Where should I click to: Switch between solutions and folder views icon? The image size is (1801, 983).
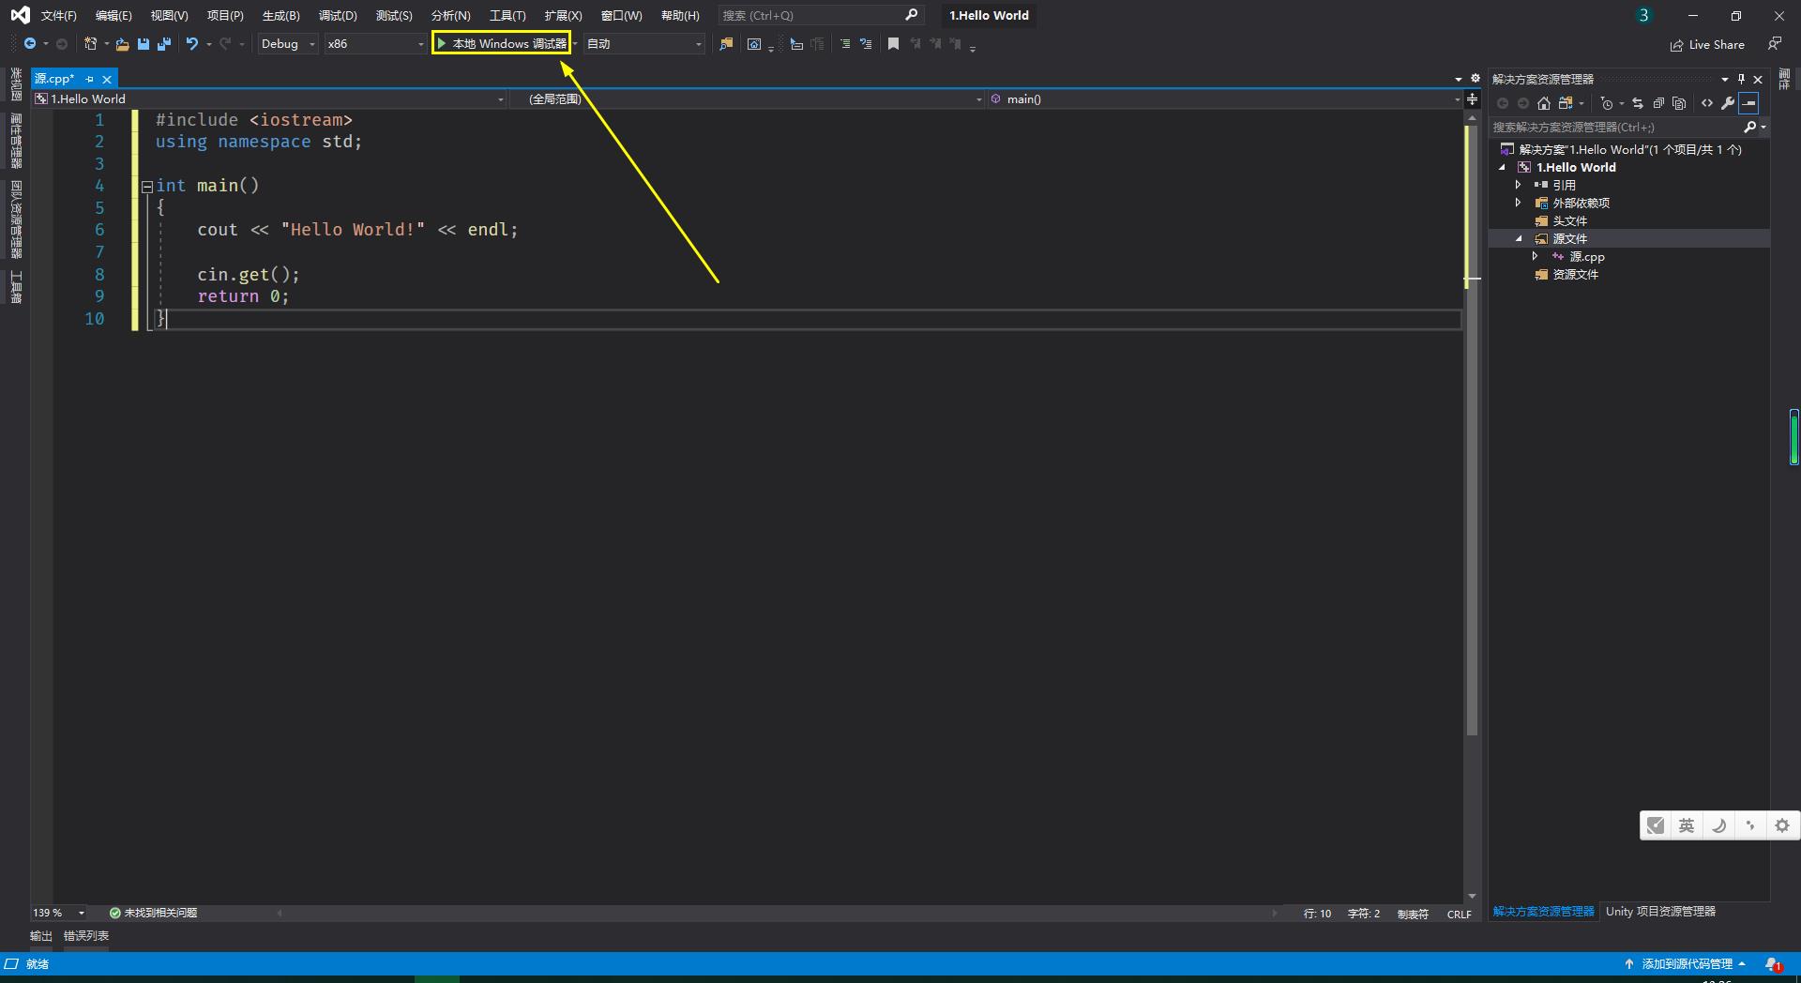(x=1566, y=103)
